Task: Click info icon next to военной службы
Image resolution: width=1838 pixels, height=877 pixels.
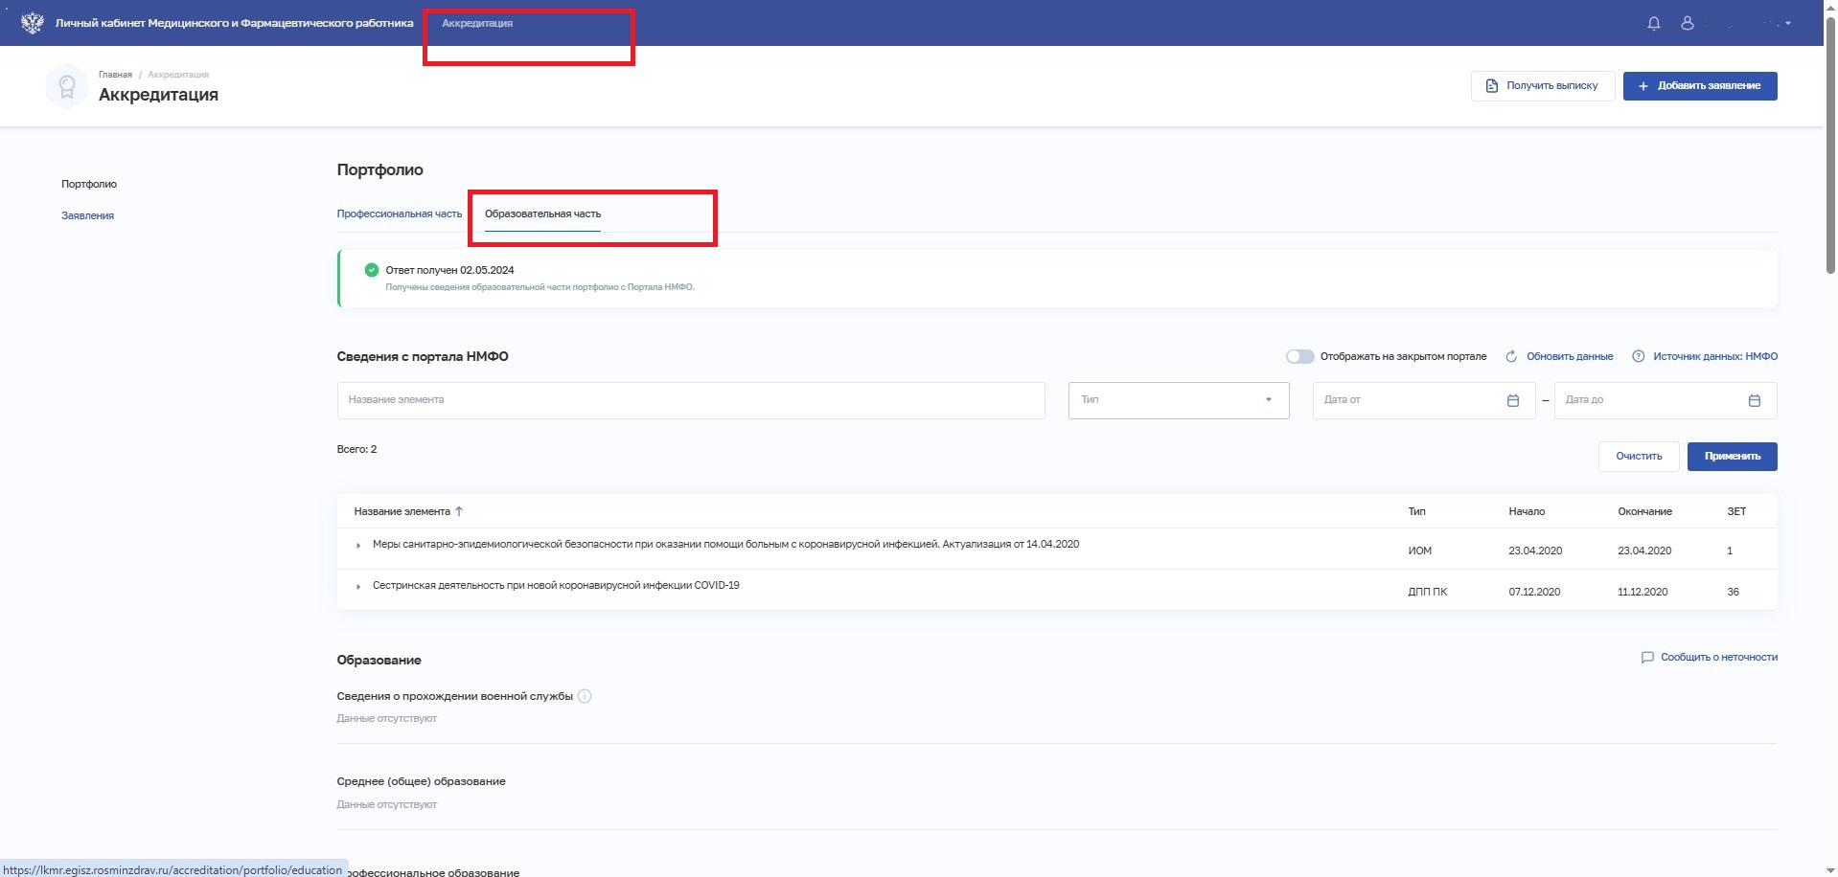Action: (x=585, y=696)
